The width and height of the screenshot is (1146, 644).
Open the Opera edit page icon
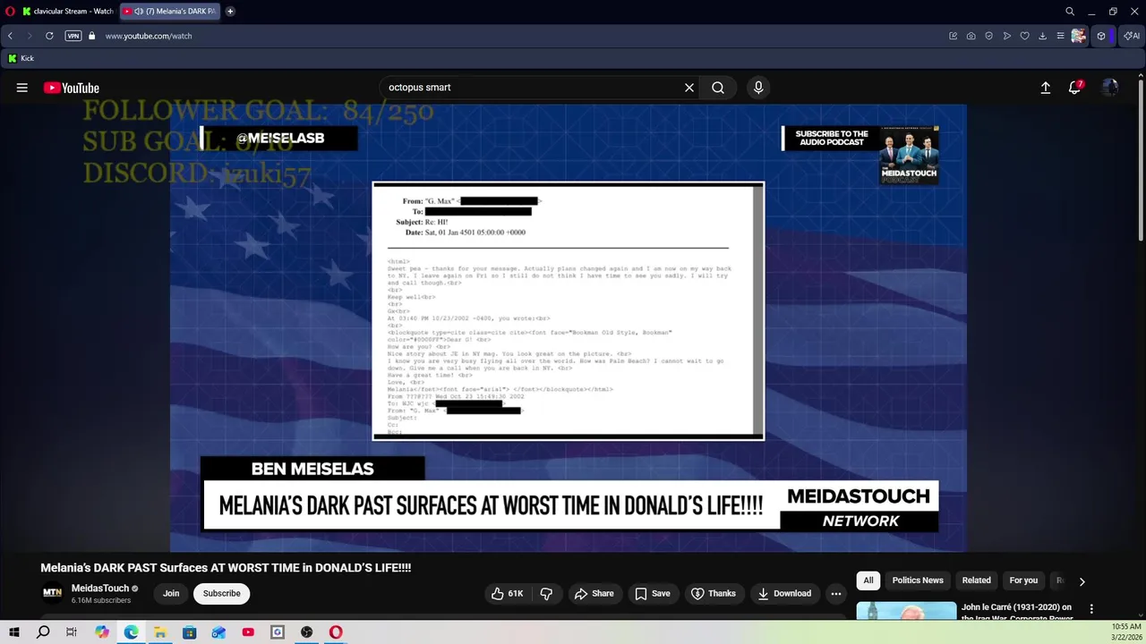(954, 36)
